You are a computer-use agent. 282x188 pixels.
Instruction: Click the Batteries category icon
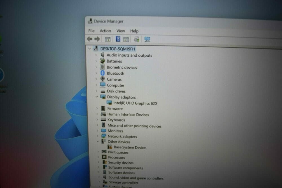coord(103,61)
